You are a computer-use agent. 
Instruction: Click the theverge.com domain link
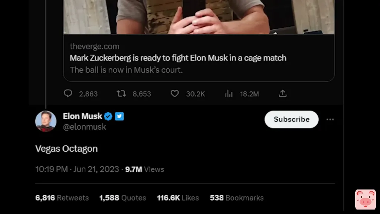(x=94, y=46)
